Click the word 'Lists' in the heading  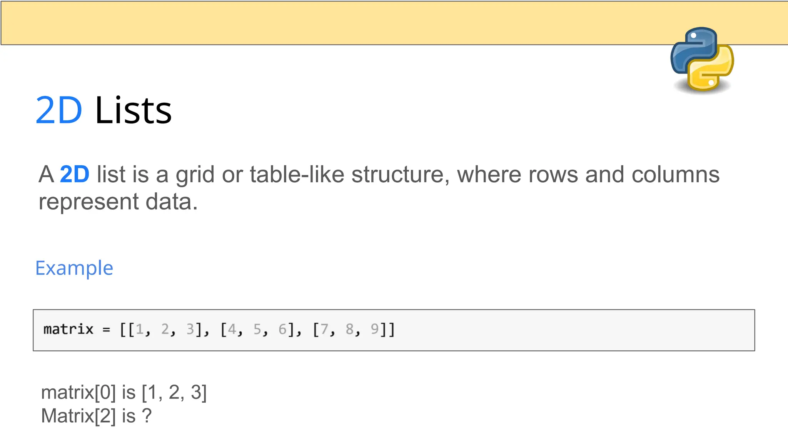(133, 110)
